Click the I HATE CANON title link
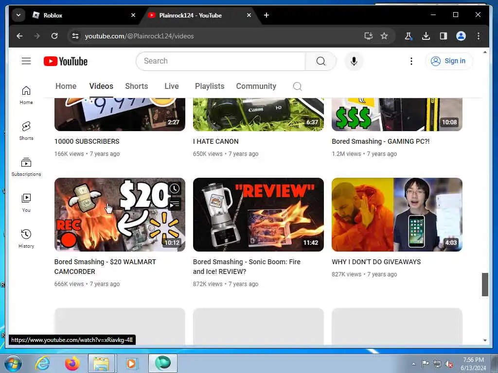This screenshot has width=498, height=373. (215, 141)
